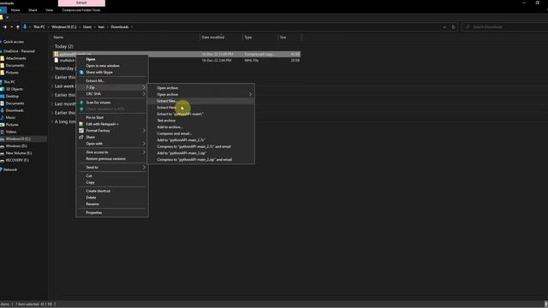Select Restore previous versions
548x308 pixels.
tap(112, 159)
